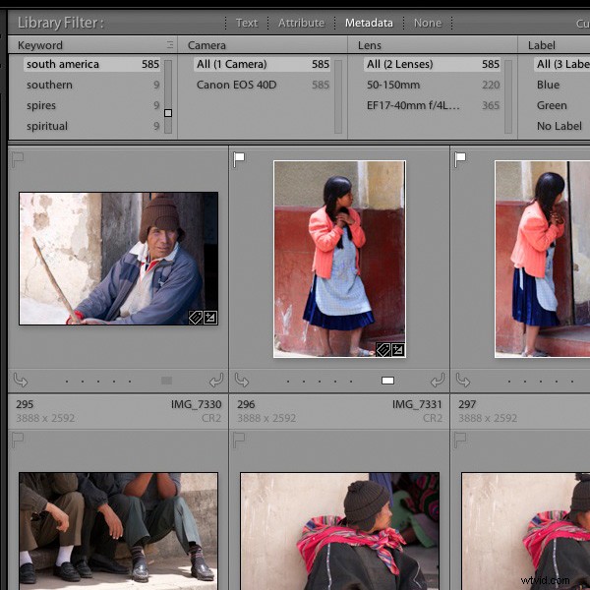
Task: Set star rating on photo 295
Action: pyautogui.click(x=98, y=382)
